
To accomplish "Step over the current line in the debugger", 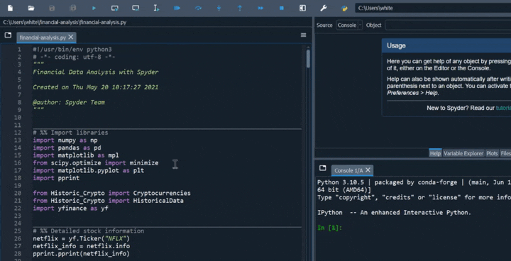I will click(198, 8).
